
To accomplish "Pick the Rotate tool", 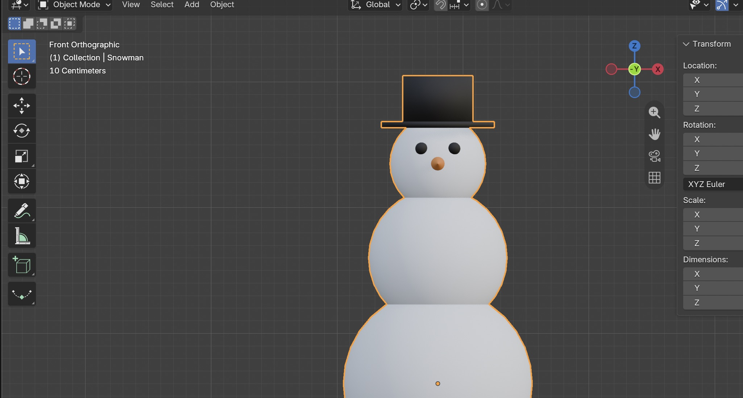I will (22, 131).
